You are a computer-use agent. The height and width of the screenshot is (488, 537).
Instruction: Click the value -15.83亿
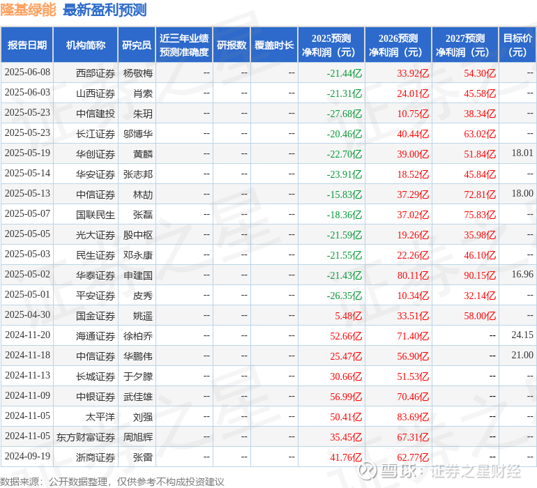pyautogui.click(x=345, y=195)
